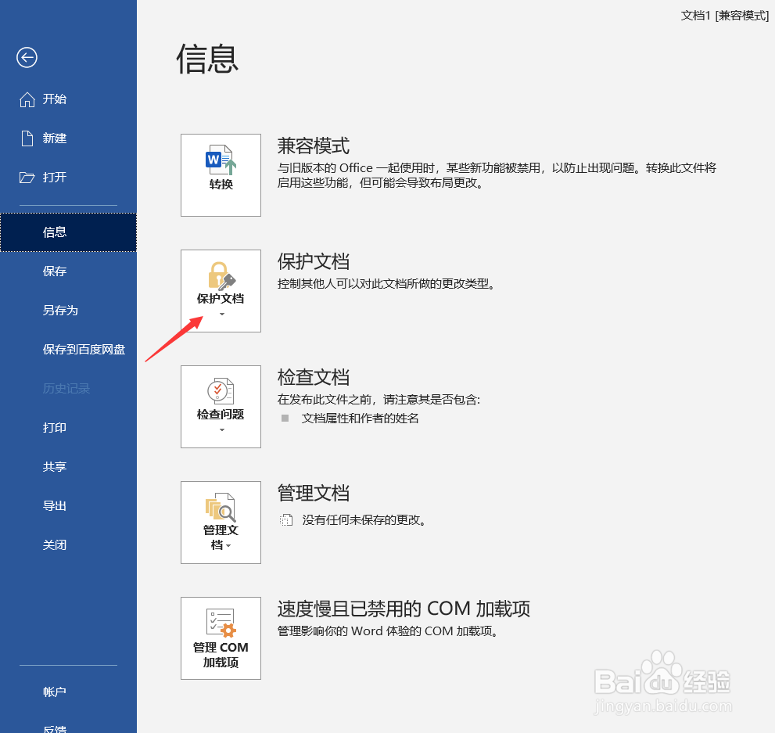Click the 速度慢且已禁用的 COM 加载项 heading

click(404, 609)
